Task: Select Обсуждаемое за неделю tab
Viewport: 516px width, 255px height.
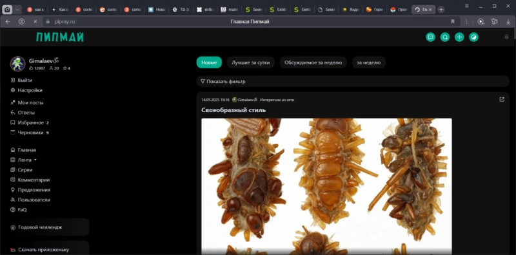Action: click(x=313, y=62)
